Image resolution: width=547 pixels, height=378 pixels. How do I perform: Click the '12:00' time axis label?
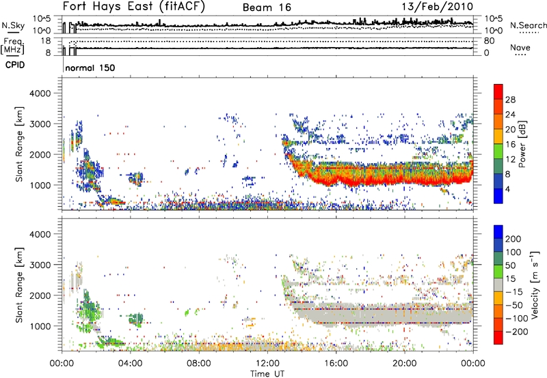[x=267, y=364]
